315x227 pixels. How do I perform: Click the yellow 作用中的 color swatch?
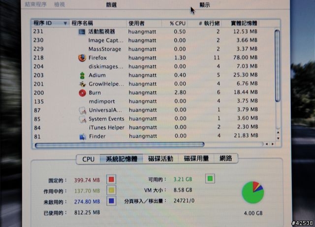click(x=111, y=190)
